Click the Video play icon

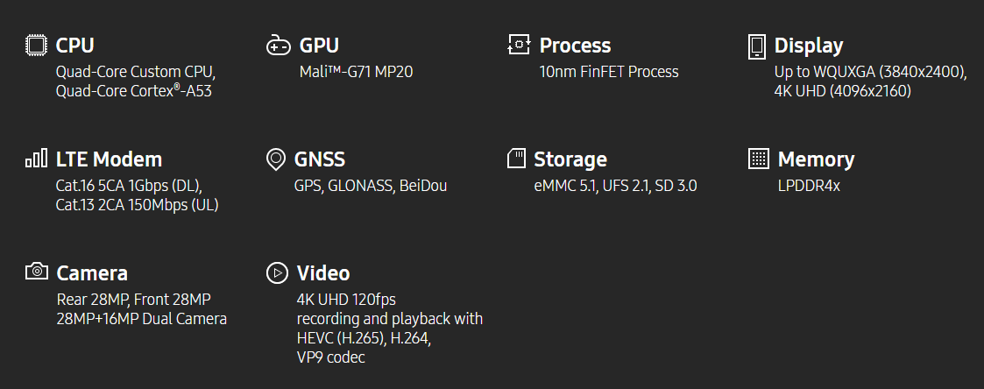click(x=277, y=272)
